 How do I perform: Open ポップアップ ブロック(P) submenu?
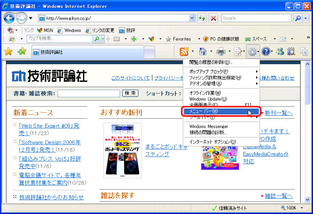tap(221, 71)
